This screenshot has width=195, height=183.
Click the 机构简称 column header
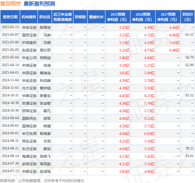29,17
